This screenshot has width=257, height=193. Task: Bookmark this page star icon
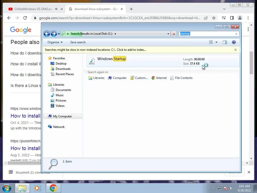214,18
